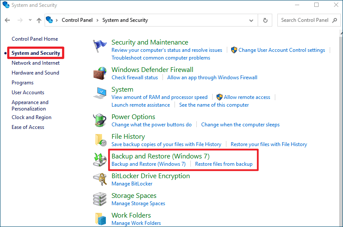Open Clock and Region category
The height and width of the screenshot is (227, 343).
31,117
